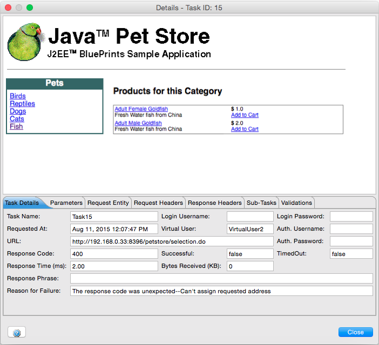Open the Validations tab
The height and width of the screenshot is (345, 379).
296,203
